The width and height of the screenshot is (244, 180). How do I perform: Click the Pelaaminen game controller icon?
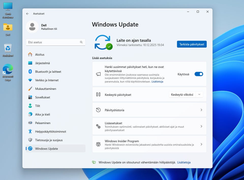coord(30,123)
